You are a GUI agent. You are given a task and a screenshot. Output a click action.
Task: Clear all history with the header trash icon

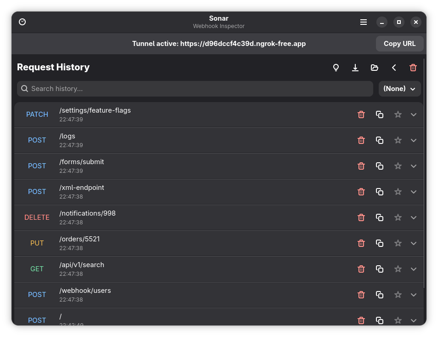click(413, 68)
